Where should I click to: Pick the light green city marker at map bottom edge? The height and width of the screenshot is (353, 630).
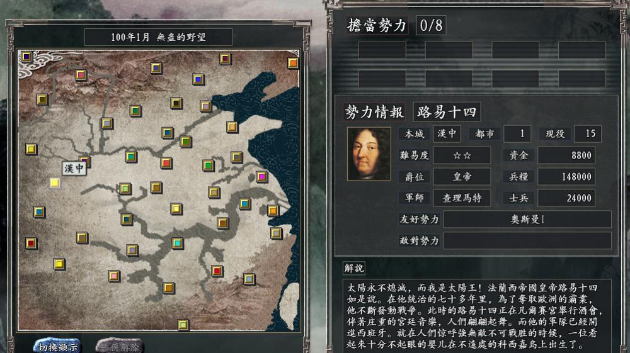tap(183, 324)
